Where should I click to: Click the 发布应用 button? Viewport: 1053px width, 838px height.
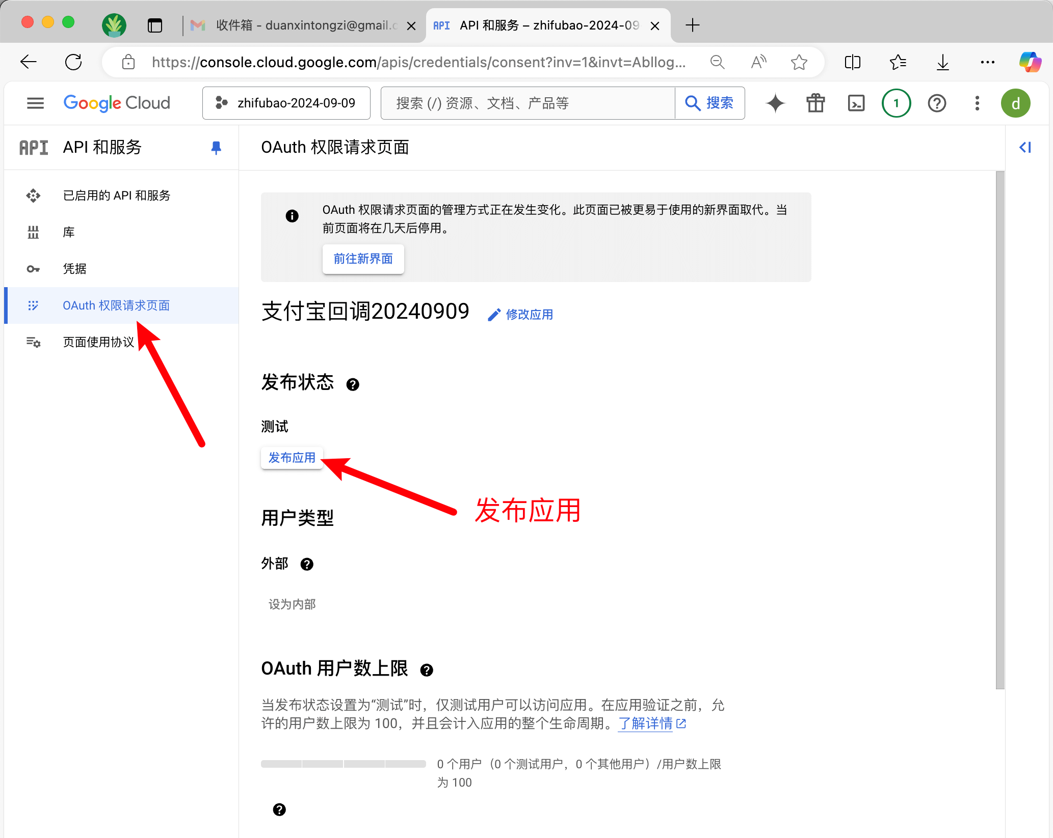click(x=292, y=458)
